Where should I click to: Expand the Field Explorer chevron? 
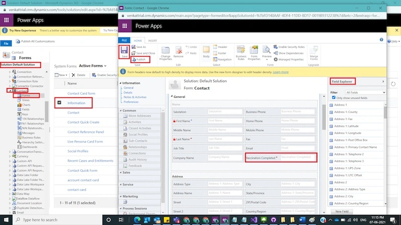(383, 81)
